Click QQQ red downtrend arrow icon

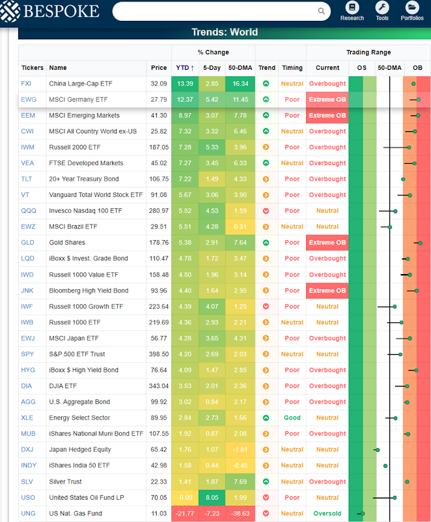coord(266,211)
